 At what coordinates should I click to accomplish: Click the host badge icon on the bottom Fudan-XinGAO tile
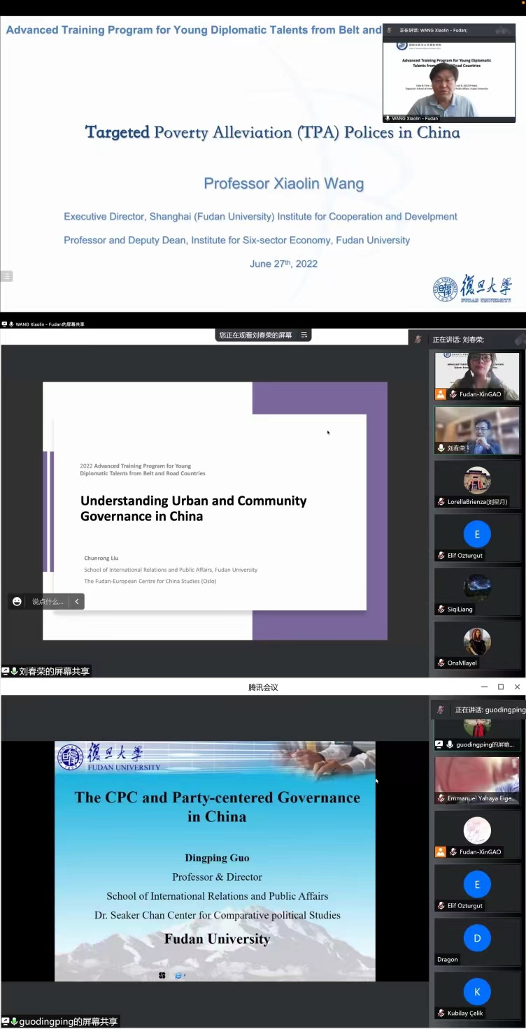pyautogui.click(x=441, y=852)
